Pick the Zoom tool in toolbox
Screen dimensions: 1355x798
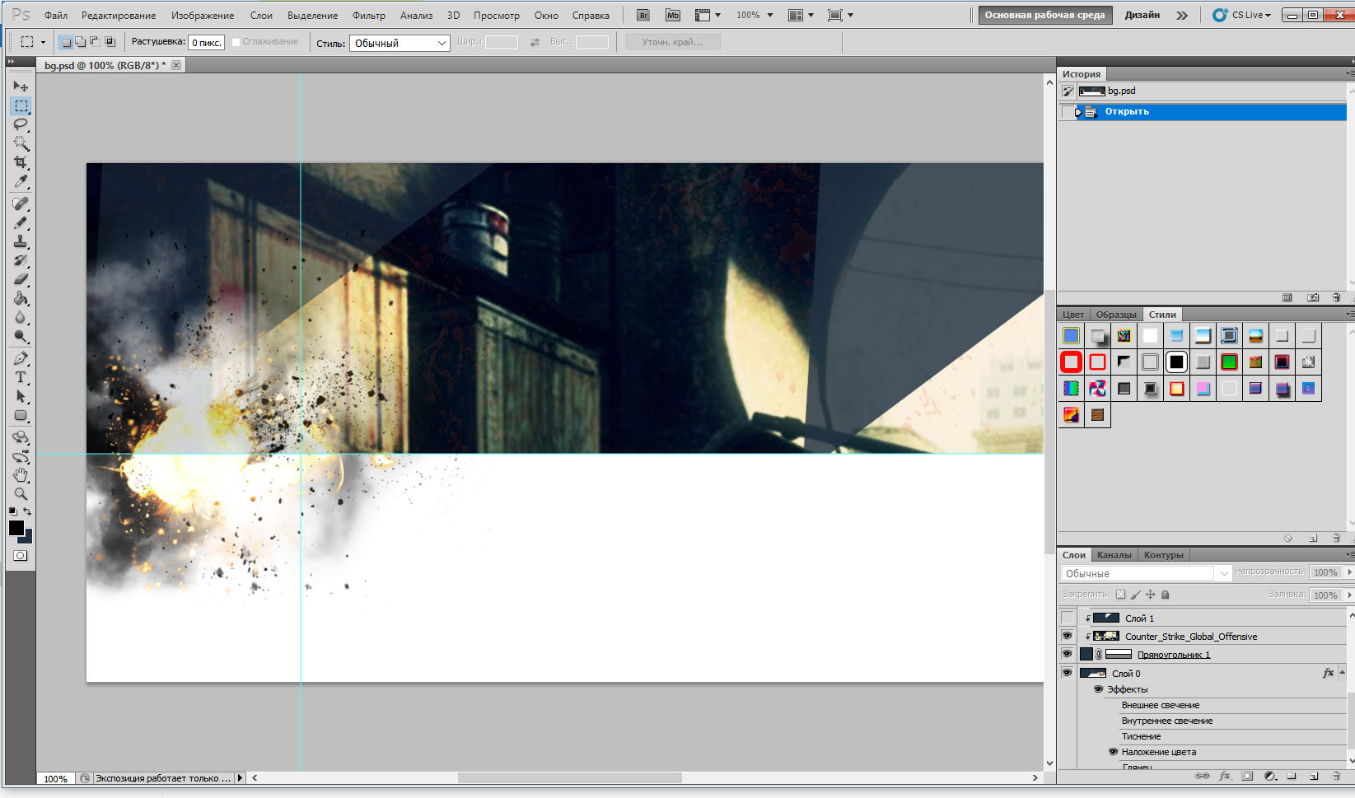[21, 494]
